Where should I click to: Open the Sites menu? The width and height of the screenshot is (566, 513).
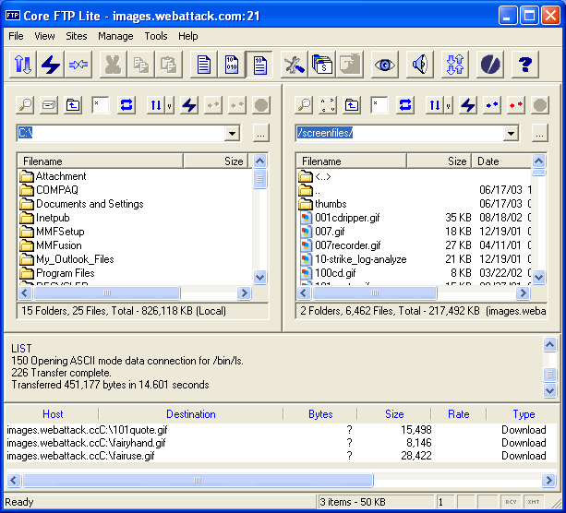[x=76, y=36]
